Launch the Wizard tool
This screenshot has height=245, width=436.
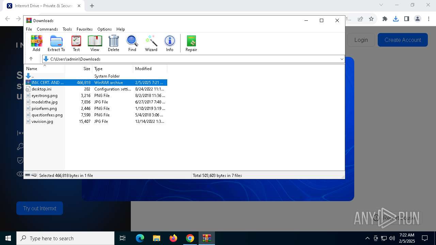click(x=151, y=43)
